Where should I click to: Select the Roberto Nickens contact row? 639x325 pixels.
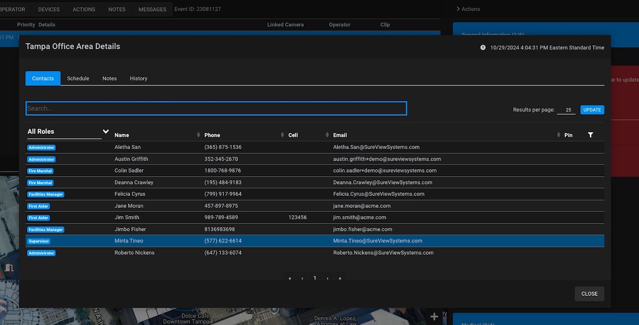[x=314, y=253]
